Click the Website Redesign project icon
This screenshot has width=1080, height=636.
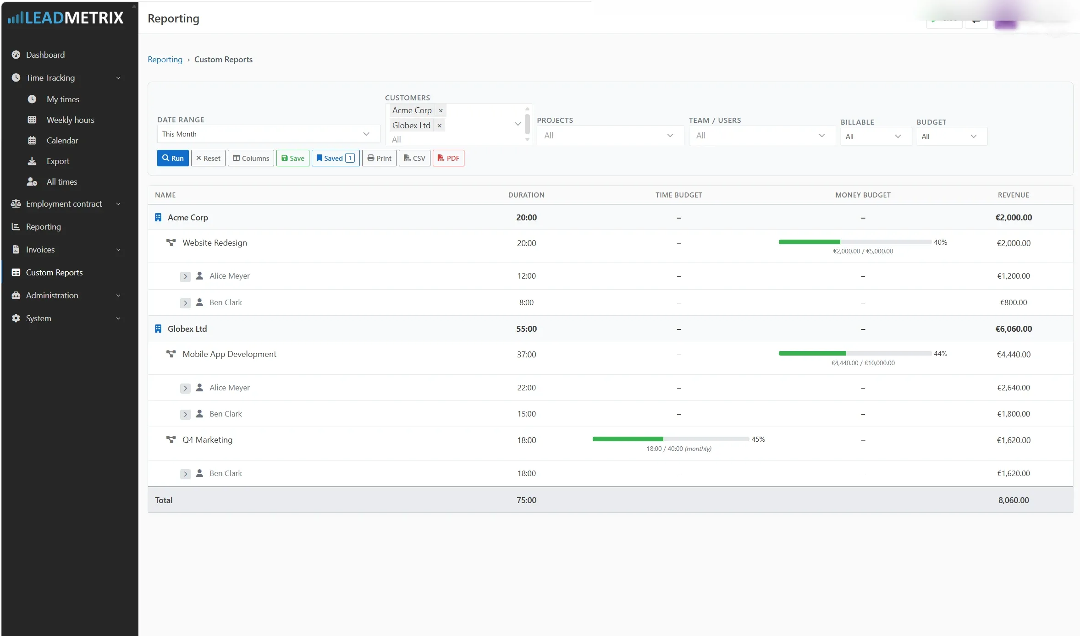click(171, 242)
